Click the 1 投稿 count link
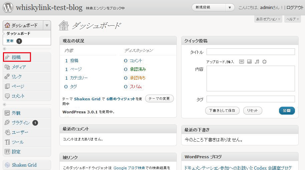Screen dimensions: 305x170 [x=72, y=61]
